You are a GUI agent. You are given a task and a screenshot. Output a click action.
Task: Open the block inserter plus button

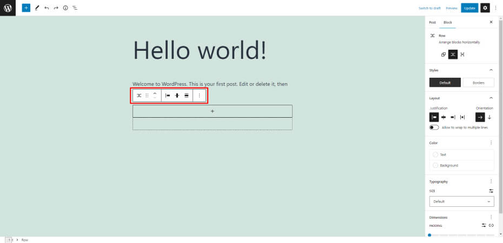[x=26, y=8]
